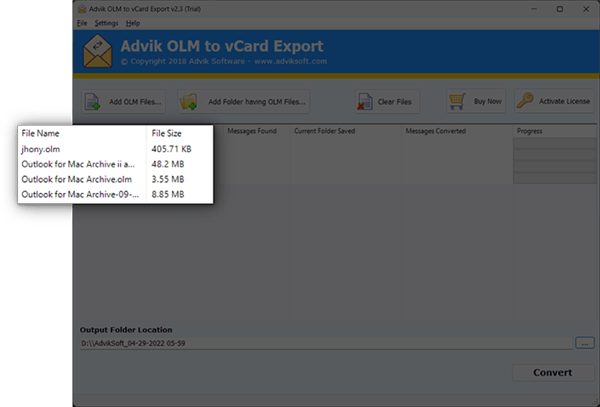Select Outlook for Mac Archive ii a... row
Viewport: 600px width, 407px height.
tap(115, 164)
